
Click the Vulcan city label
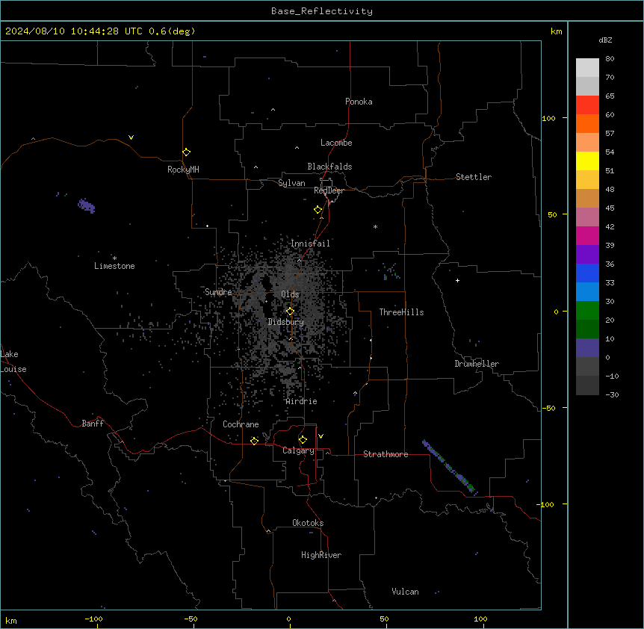click(406, 592)
